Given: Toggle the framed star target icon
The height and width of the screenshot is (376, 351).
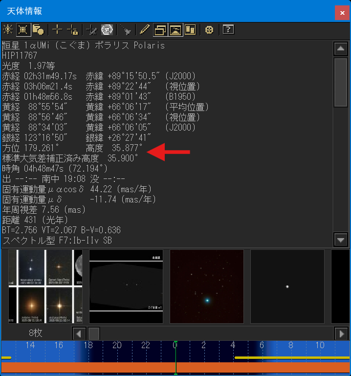Looking at the screenshot, I should (22, 30).
